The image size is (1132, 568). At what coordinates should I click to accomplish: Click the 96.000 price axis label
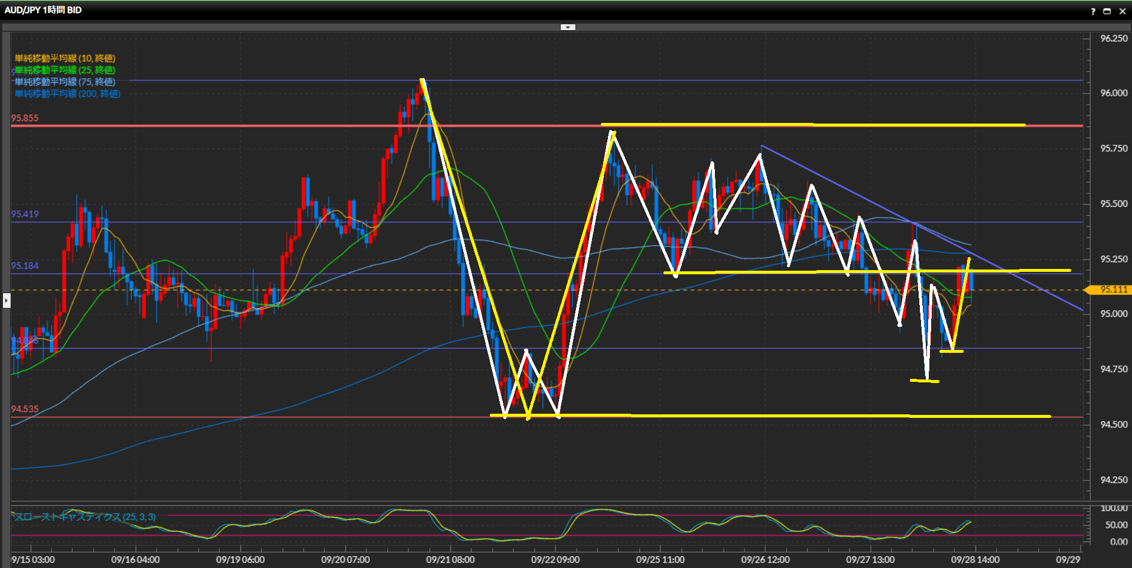click(x=1114, y=93)
